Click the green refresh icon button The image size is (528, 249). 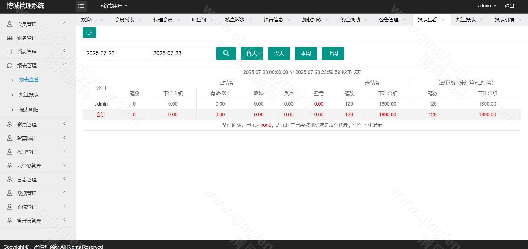tap(89, 32)
